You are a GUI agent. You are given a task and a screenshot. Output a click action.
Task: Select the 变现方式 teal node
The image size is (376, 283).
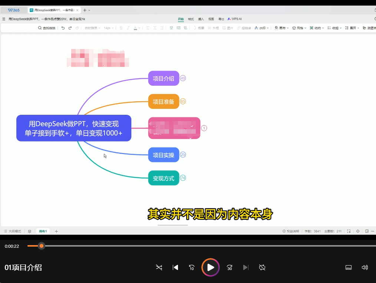coord(164,178)
